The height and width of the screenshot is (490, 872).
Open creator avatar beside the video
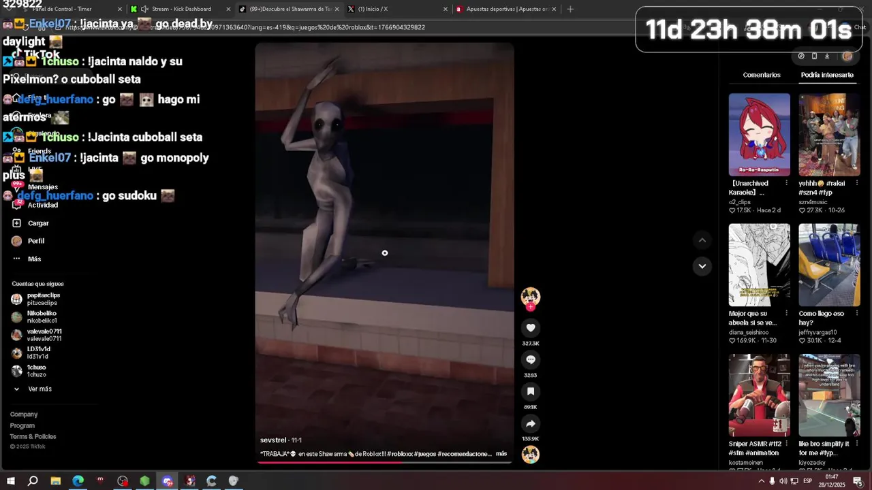531,296
